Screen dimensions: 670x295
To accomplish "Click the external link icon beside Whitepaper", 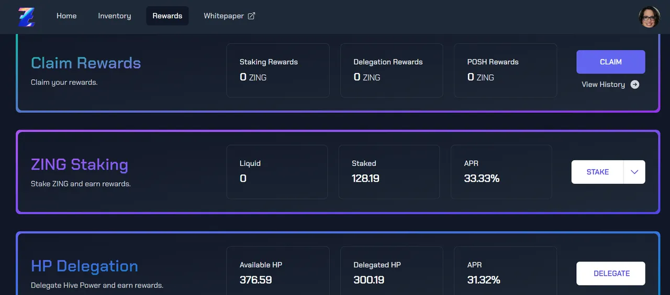I will coord(251,16).
